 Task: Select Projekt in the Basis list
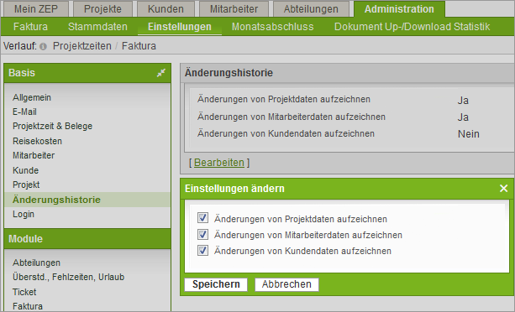point(26,185)
